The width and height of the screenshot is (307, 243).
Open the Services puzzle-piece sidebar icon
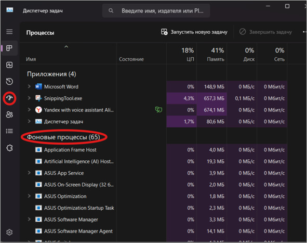(9, 148)
